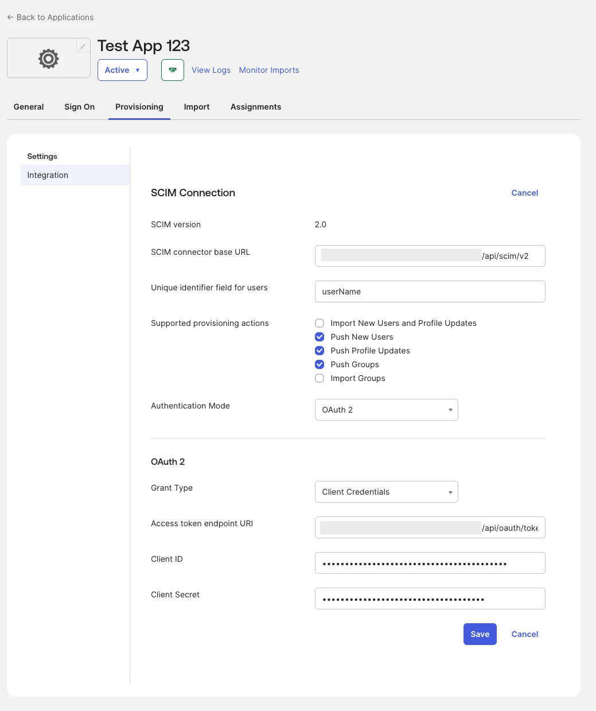Select the Provisioning tab
Screen dimensions: 596x711
(x=139, y=107)
